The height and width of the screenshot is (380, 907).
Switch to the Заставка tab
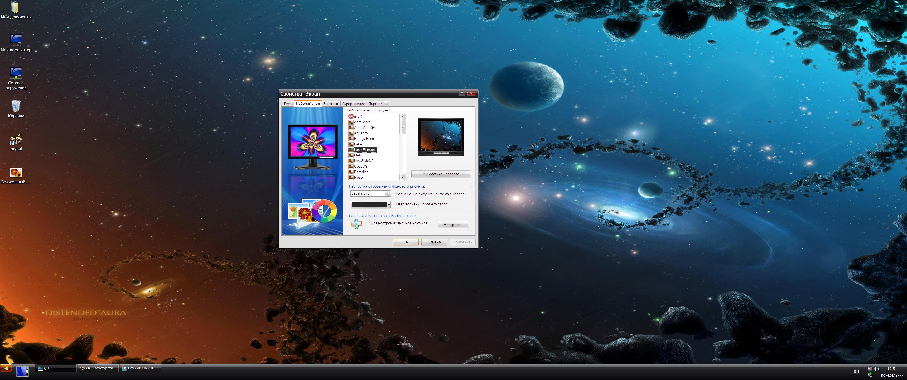tap(331, 104)
